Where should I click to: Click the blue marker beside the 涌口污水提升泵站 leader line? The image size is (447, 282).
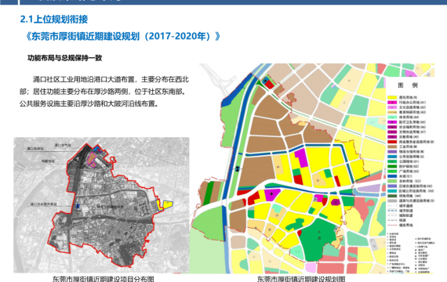(78, 206)
